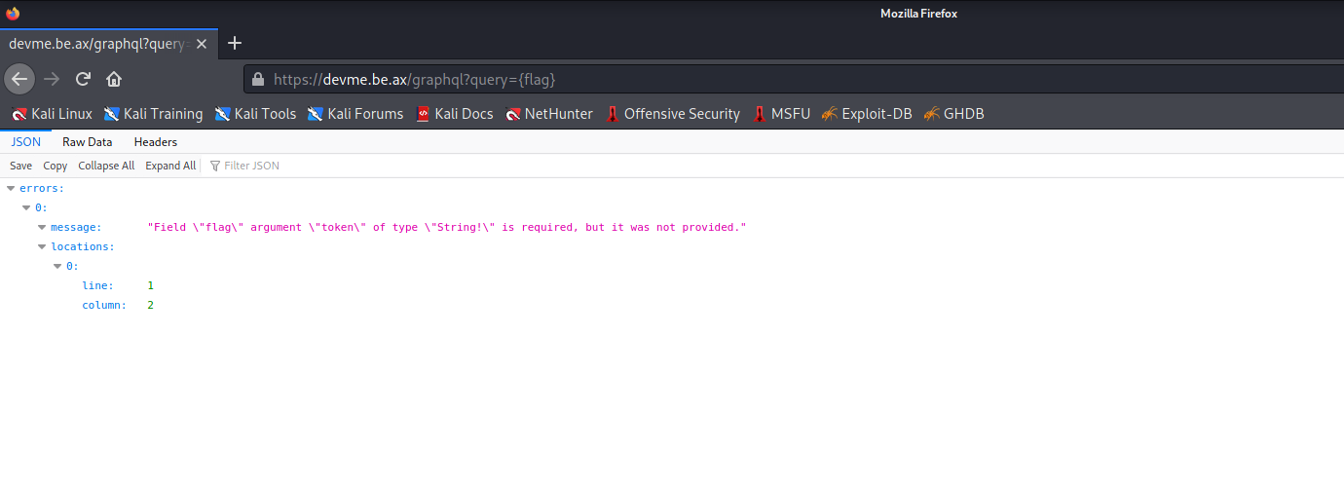Switch to the Headers tab
The height and width of the screenshot is (484, 1344).
click(x=156, y=142)
